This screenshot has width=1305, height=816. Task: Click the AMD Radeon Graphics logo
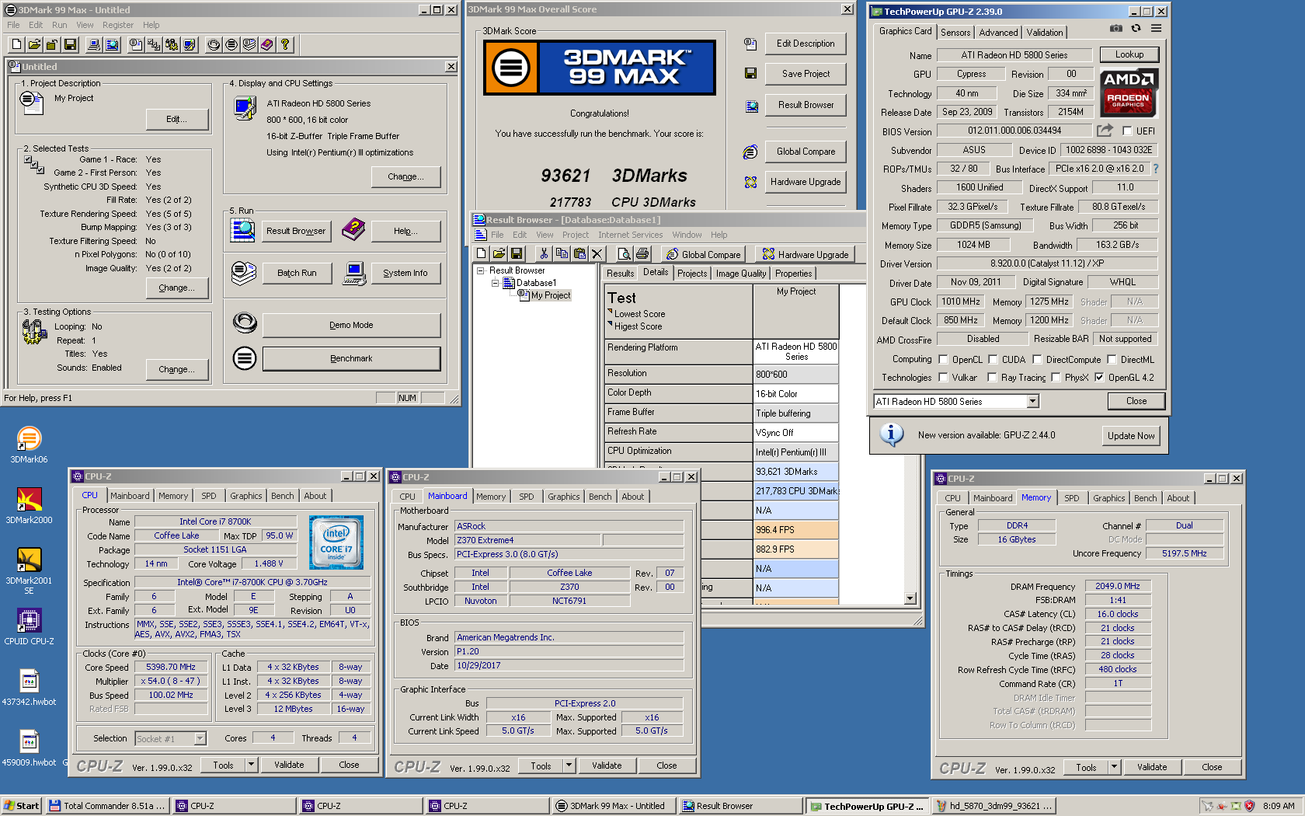(x=1129, y=92)
